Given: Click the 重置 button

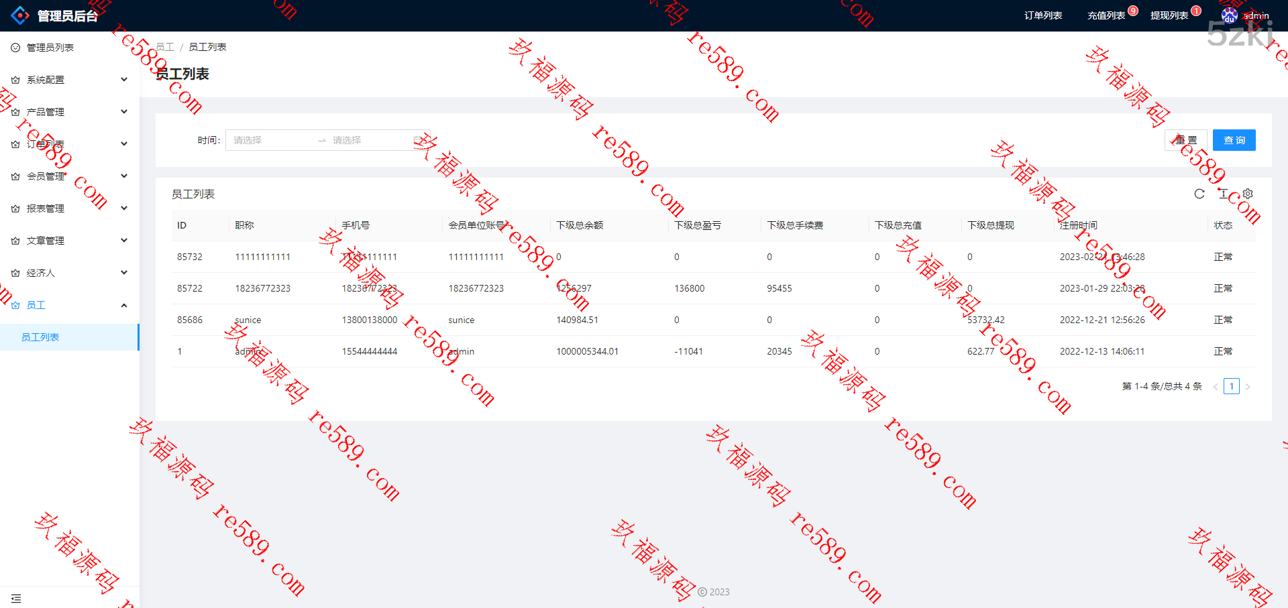Looking at the screenshot, I should pyautogui.click(x=1185, y=140).
